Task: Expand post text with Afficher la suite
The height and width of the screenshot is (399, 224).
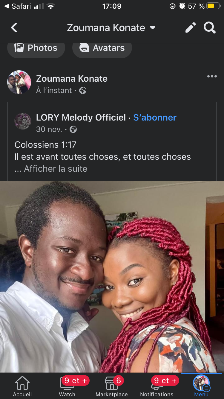Action: 56,169
